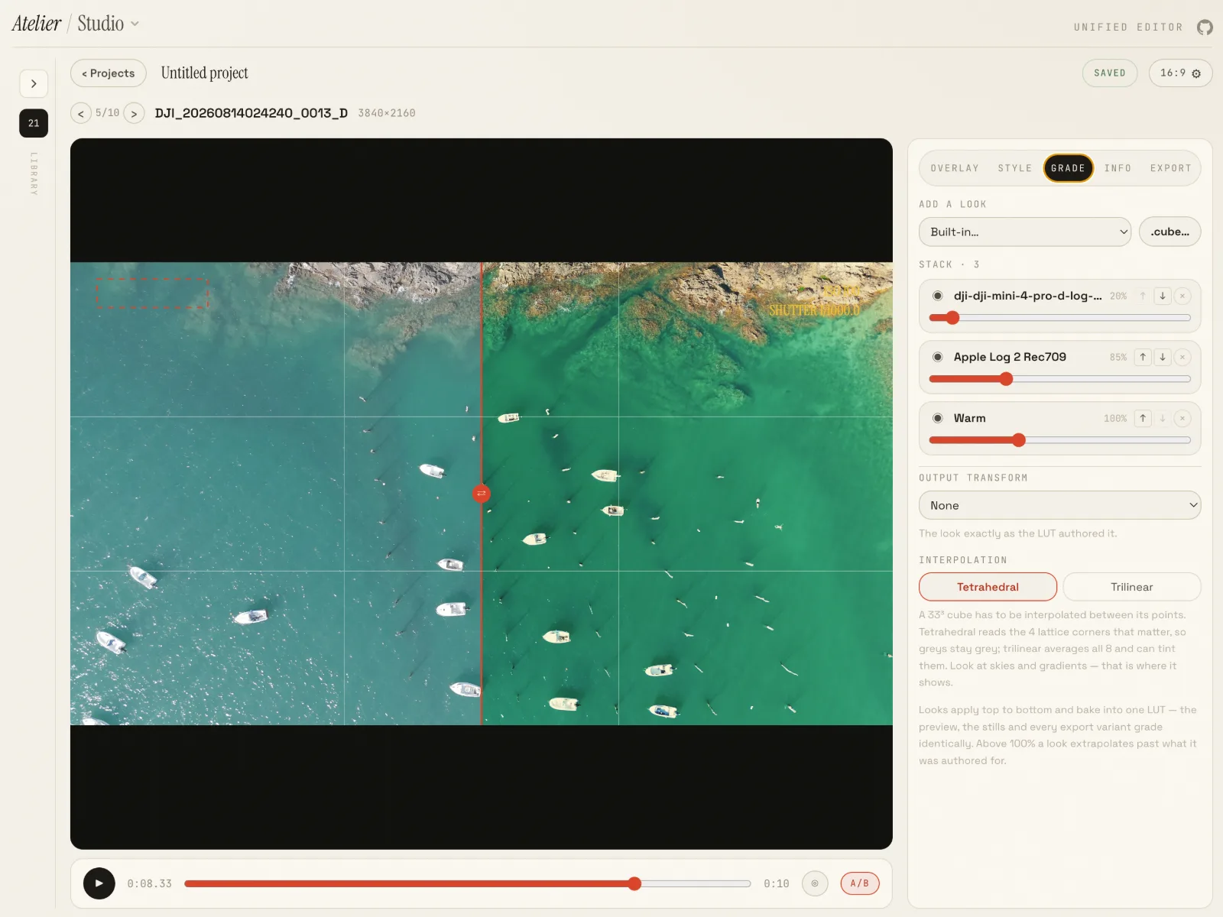Open the GitHub icon link

(x=1205, y=28)
